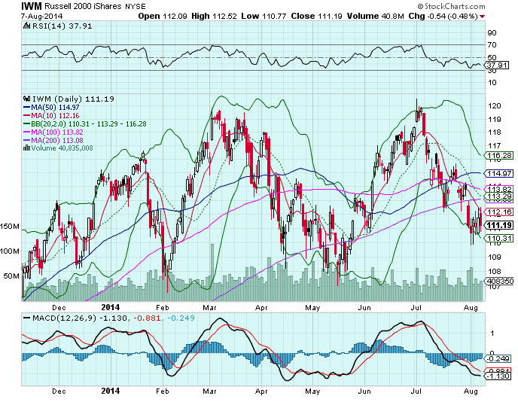Click the 'MA(50) 114.97' legend text
This screenshot has height=402, width=518.
[55, 108]
